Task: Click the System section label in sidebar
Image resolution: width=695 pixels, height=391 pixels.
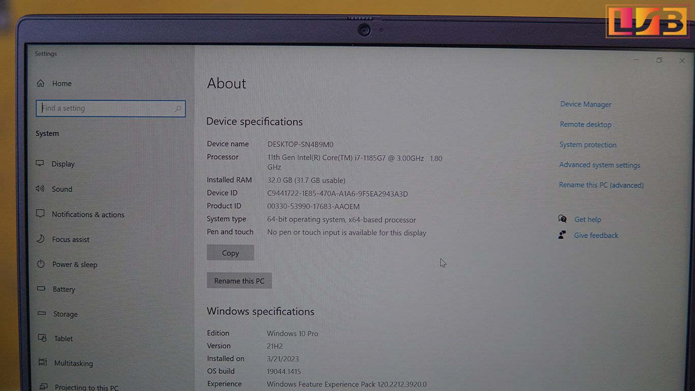Action: (47, 133)
